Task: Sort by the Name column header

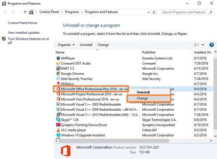Action: pyautogui.click(x=60, y=52)
